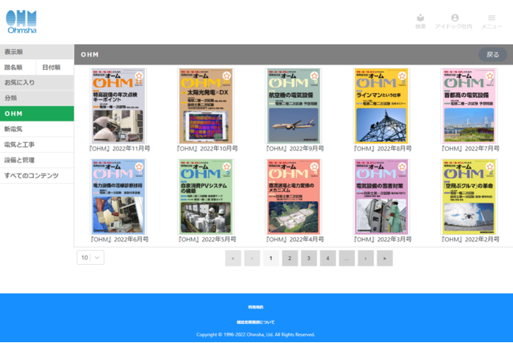Favorite the 2022年6月号 issue star

point(139,166)
